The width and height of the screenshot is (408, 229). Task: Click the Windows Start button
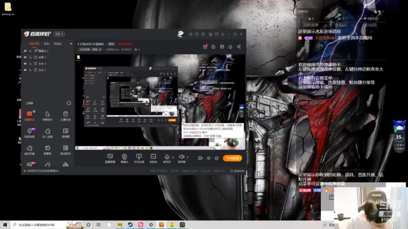click(x=5, y=225)
